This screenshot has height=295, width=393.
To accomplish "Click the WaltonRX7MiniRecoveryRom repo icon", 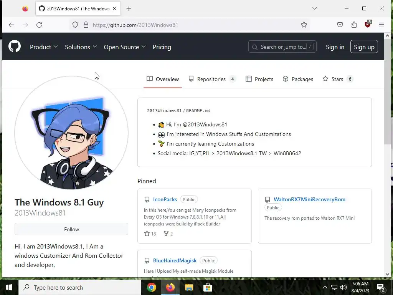I will click(268, 200).
